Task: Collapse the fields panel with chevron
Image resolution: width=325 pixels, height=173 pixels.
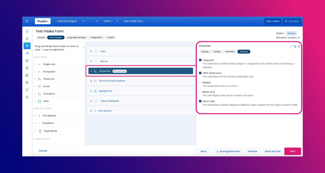Action: click(84, 47)
